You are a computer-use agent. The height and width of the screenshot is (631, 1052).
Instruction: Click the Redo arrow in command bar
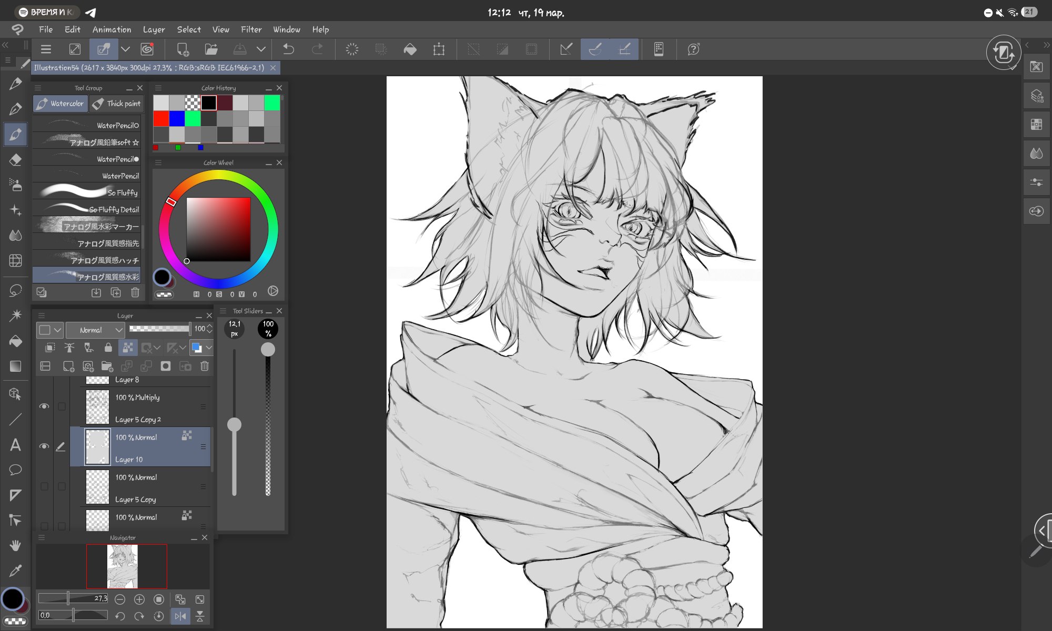pos(317,49)
